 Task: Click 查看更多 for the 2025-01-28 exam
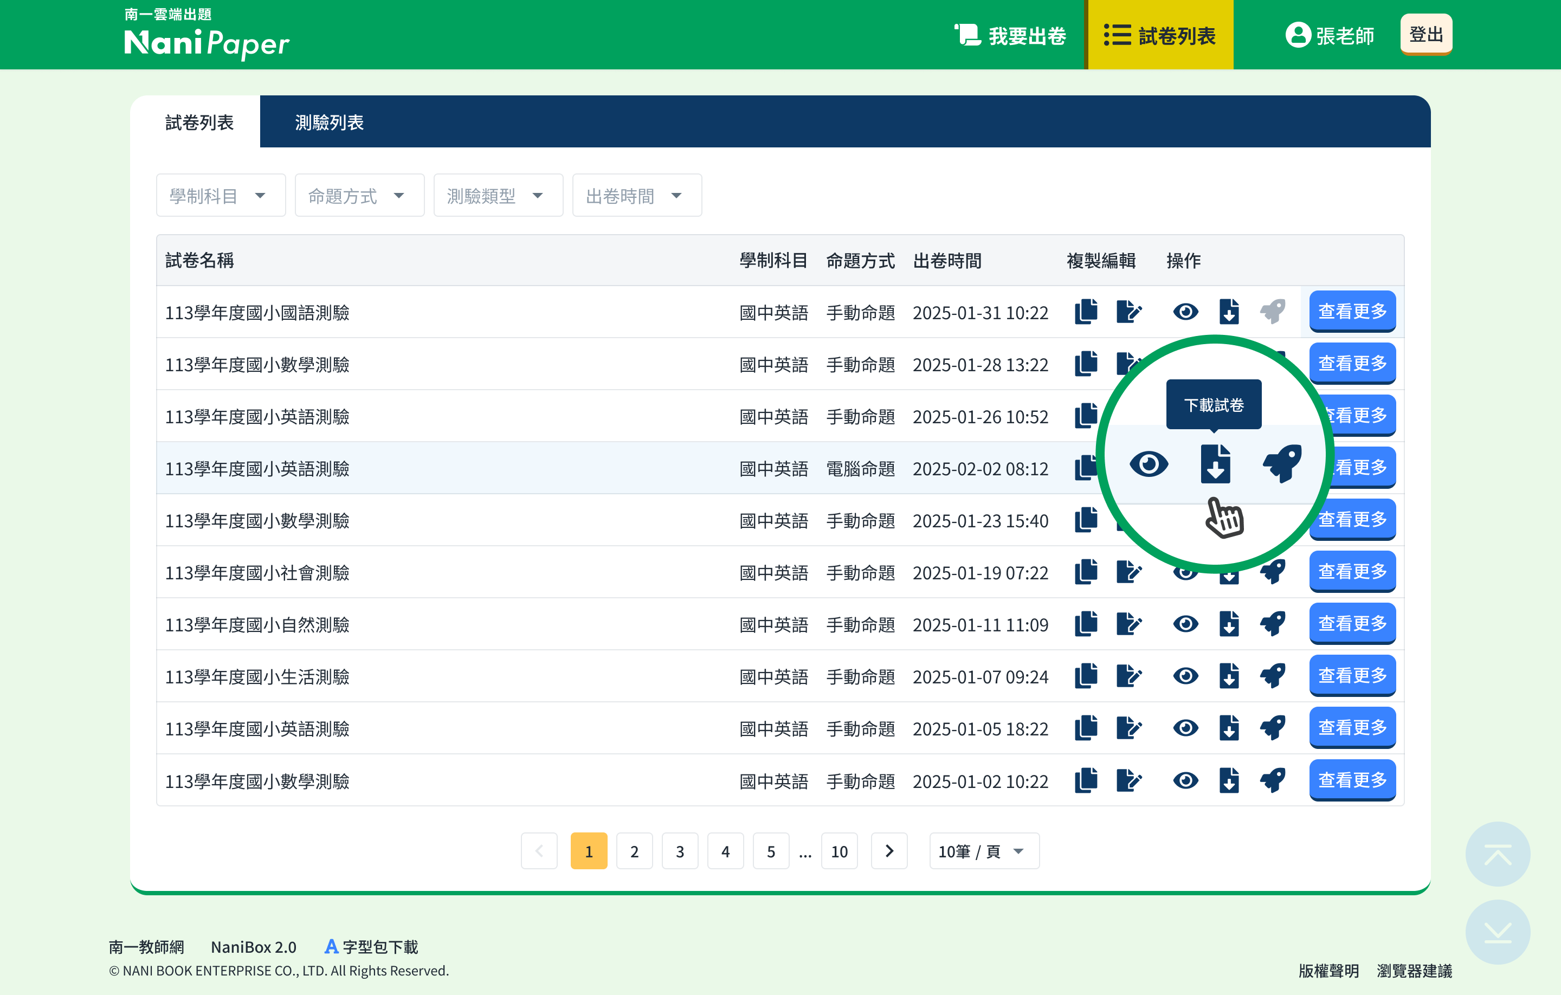click(x=1352, y=363)
